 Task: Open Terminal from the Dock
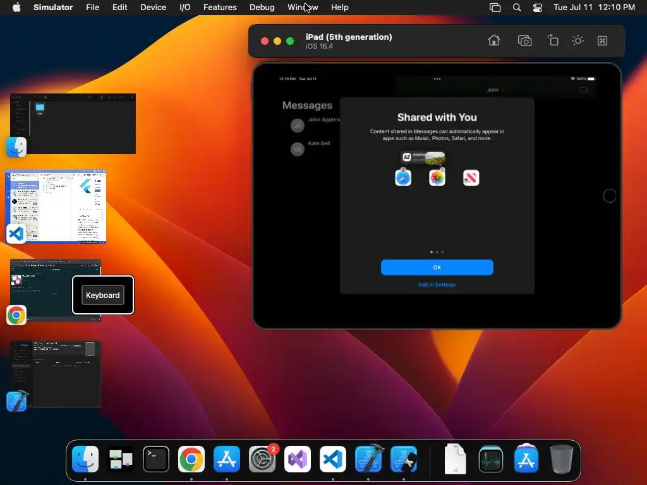(156, 459)
